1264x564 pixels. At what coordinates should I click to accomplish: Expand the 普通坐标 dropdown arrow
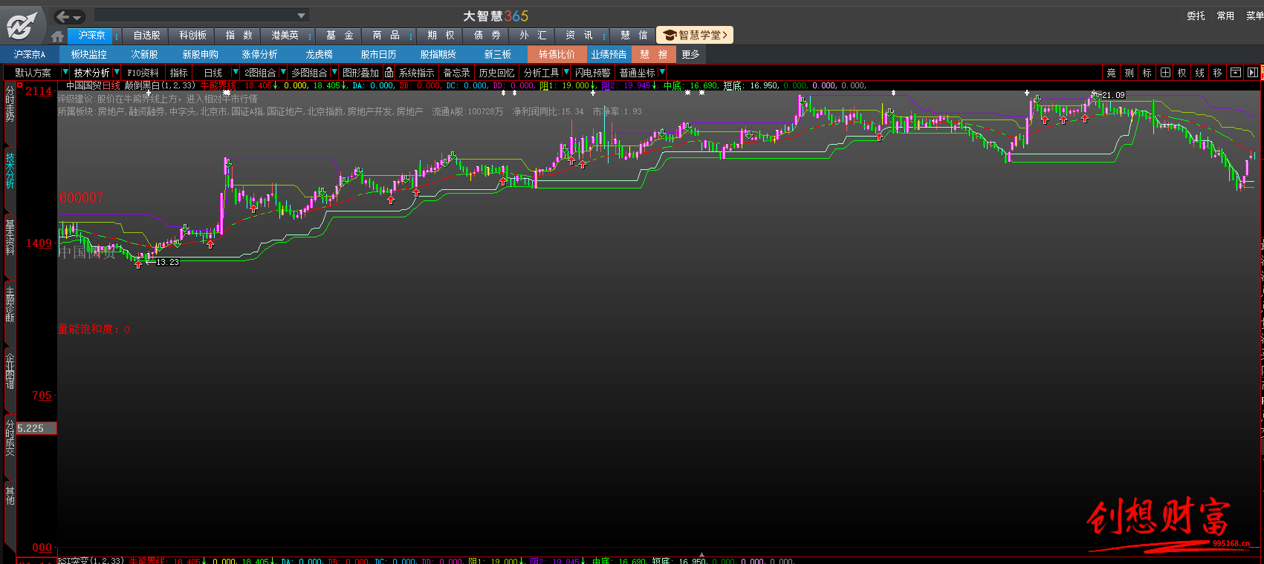[662, 73]
